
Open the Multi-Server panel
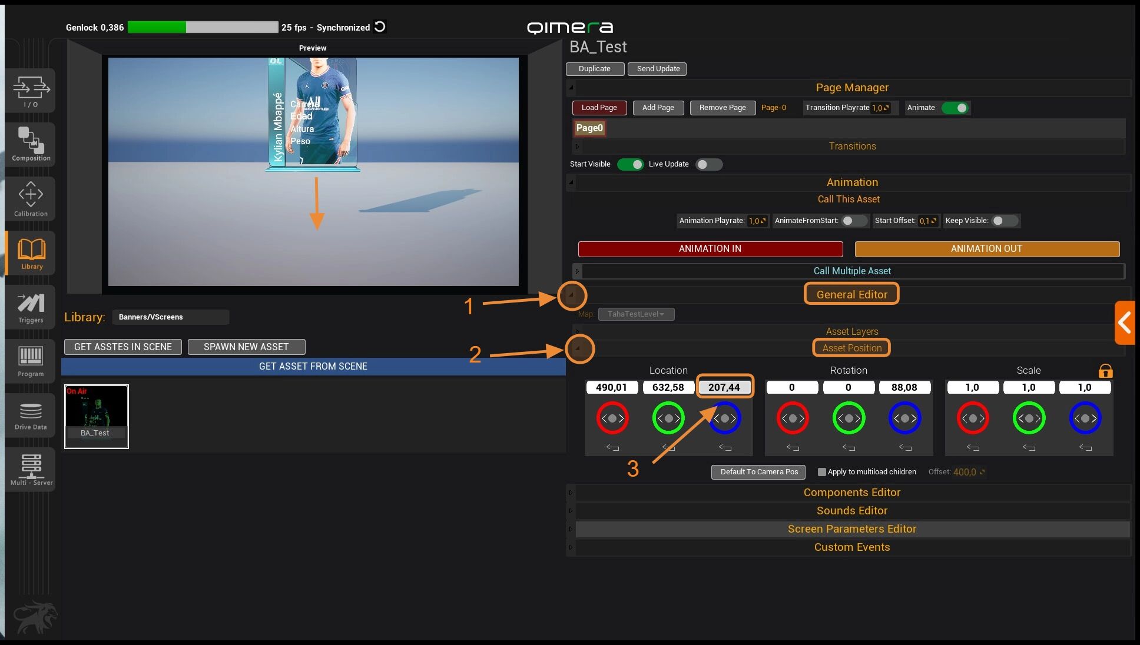(x=31, y=469)
